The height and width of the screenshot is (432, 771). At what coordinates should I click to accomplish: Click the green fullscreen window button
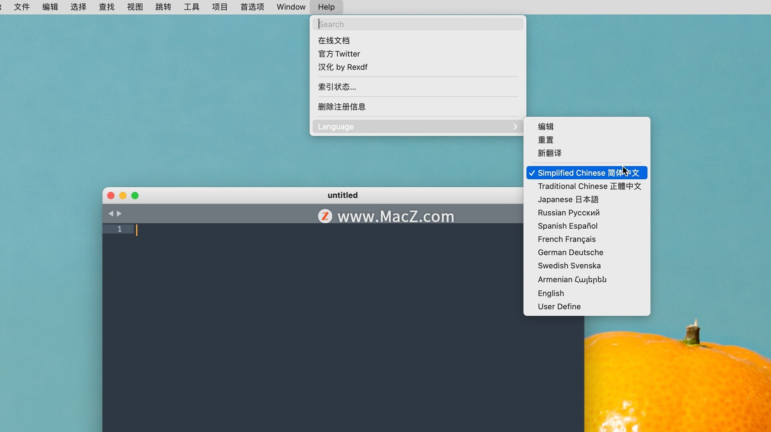(x=135, y=195)
